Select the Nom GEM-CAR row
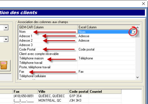148x104 pixels. point(48,32)
